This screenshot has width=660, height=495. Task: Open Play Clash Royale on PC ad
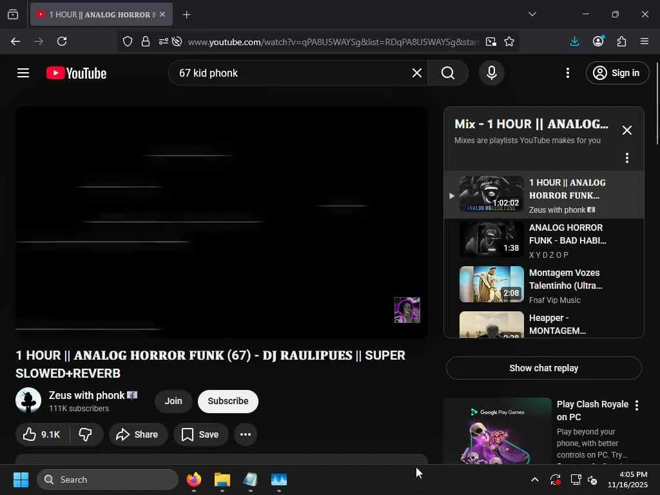pyautogui.click(x=592, y=411)
